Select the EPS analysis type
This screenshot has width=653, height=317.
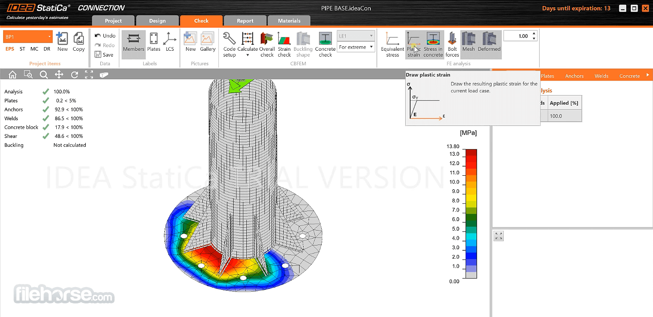[x=10, y=49]
